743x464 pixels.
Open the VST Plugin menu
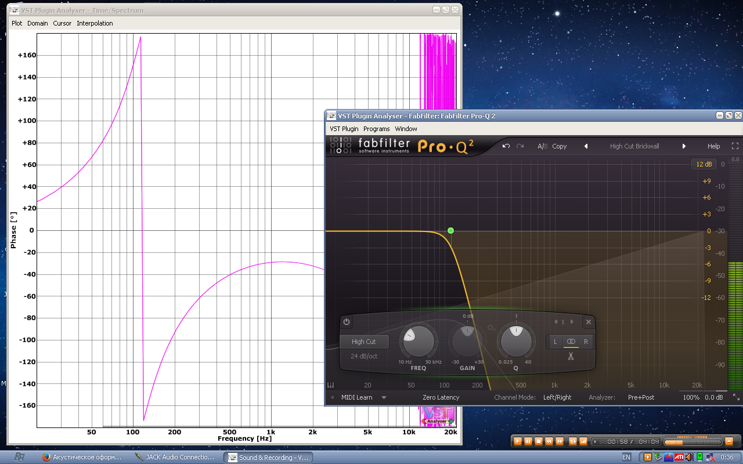pos(344,129)
